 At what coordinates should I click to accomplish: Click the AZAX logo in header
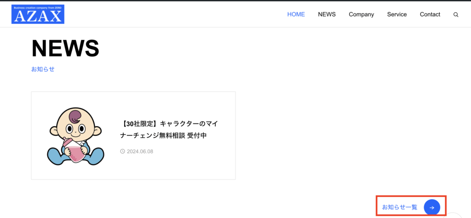38,14
